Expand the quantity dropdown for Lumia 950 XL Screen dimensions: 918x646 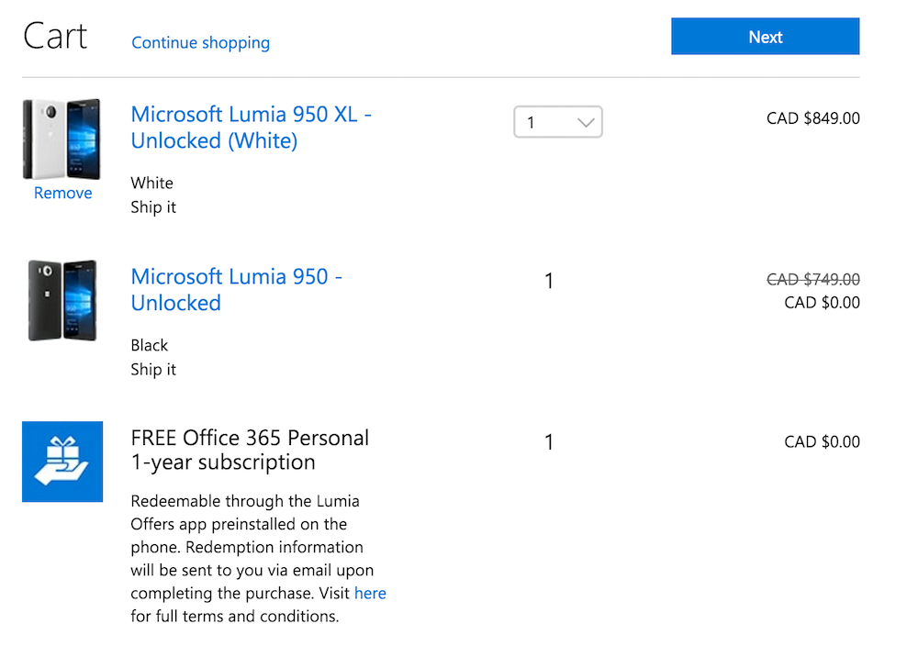tap(558, 122)
